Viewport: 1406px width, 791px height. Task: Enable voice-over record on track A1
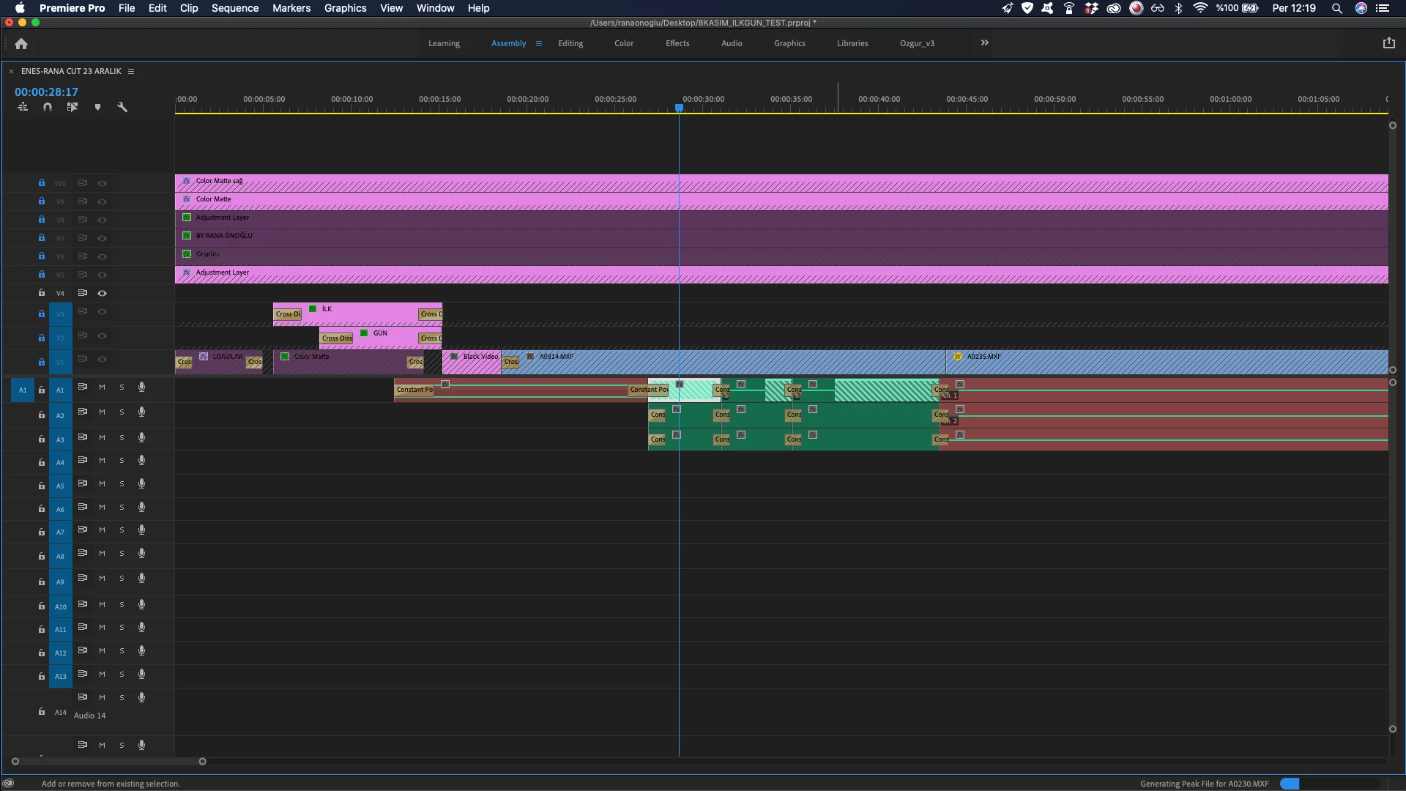click(141, 387)
